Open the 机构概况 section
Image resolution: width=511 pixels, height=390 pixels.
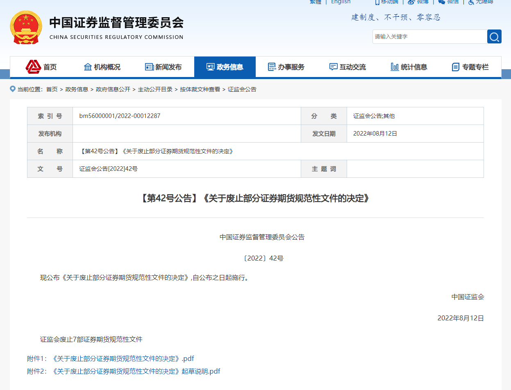pos(102,66)
